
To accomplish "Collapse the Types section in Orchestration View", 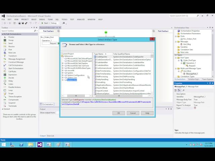I will (176, 55).
